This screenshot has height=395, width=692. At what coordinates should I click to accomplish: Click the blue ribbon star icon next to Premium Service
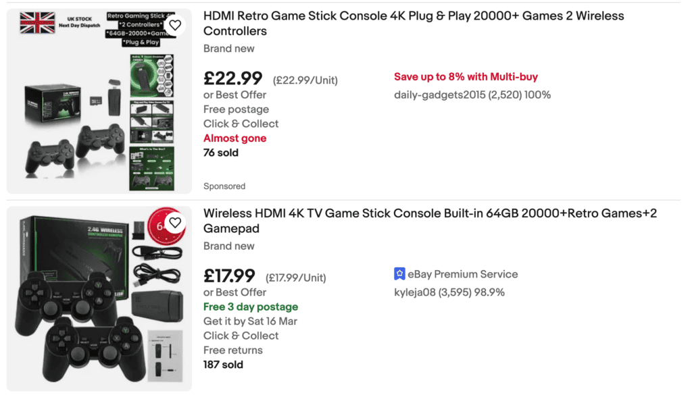pyautogui.click(x=399, y=274)
